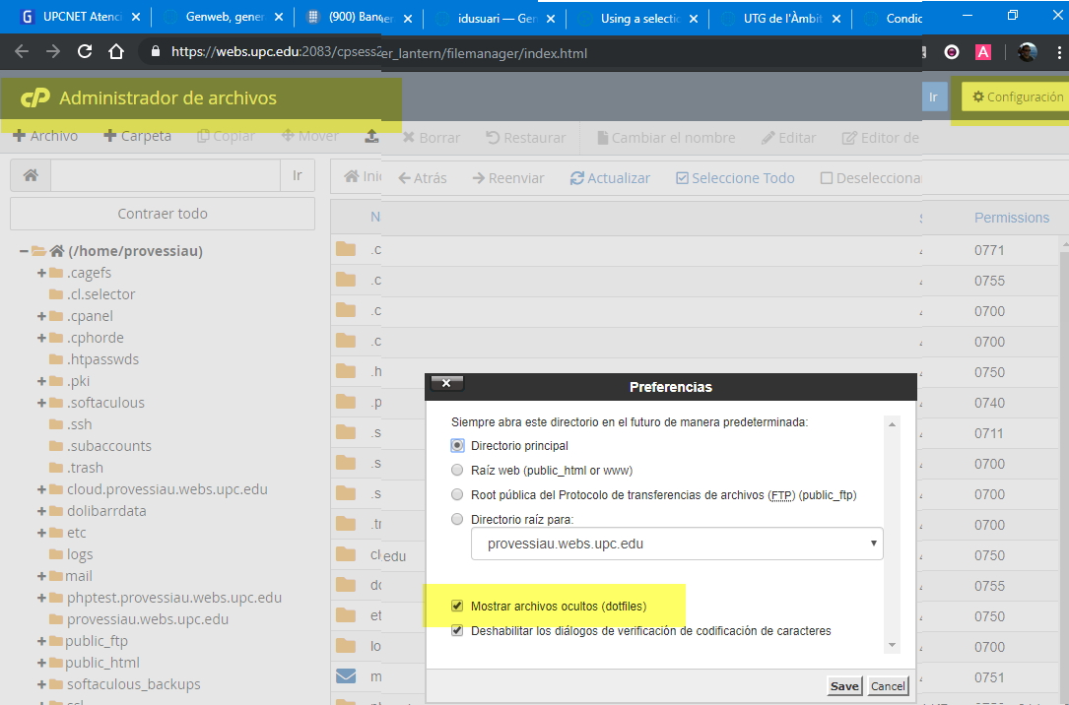Close the Preferencias dialog with X
The image size is (1069, 705).
tap(446, 383)
